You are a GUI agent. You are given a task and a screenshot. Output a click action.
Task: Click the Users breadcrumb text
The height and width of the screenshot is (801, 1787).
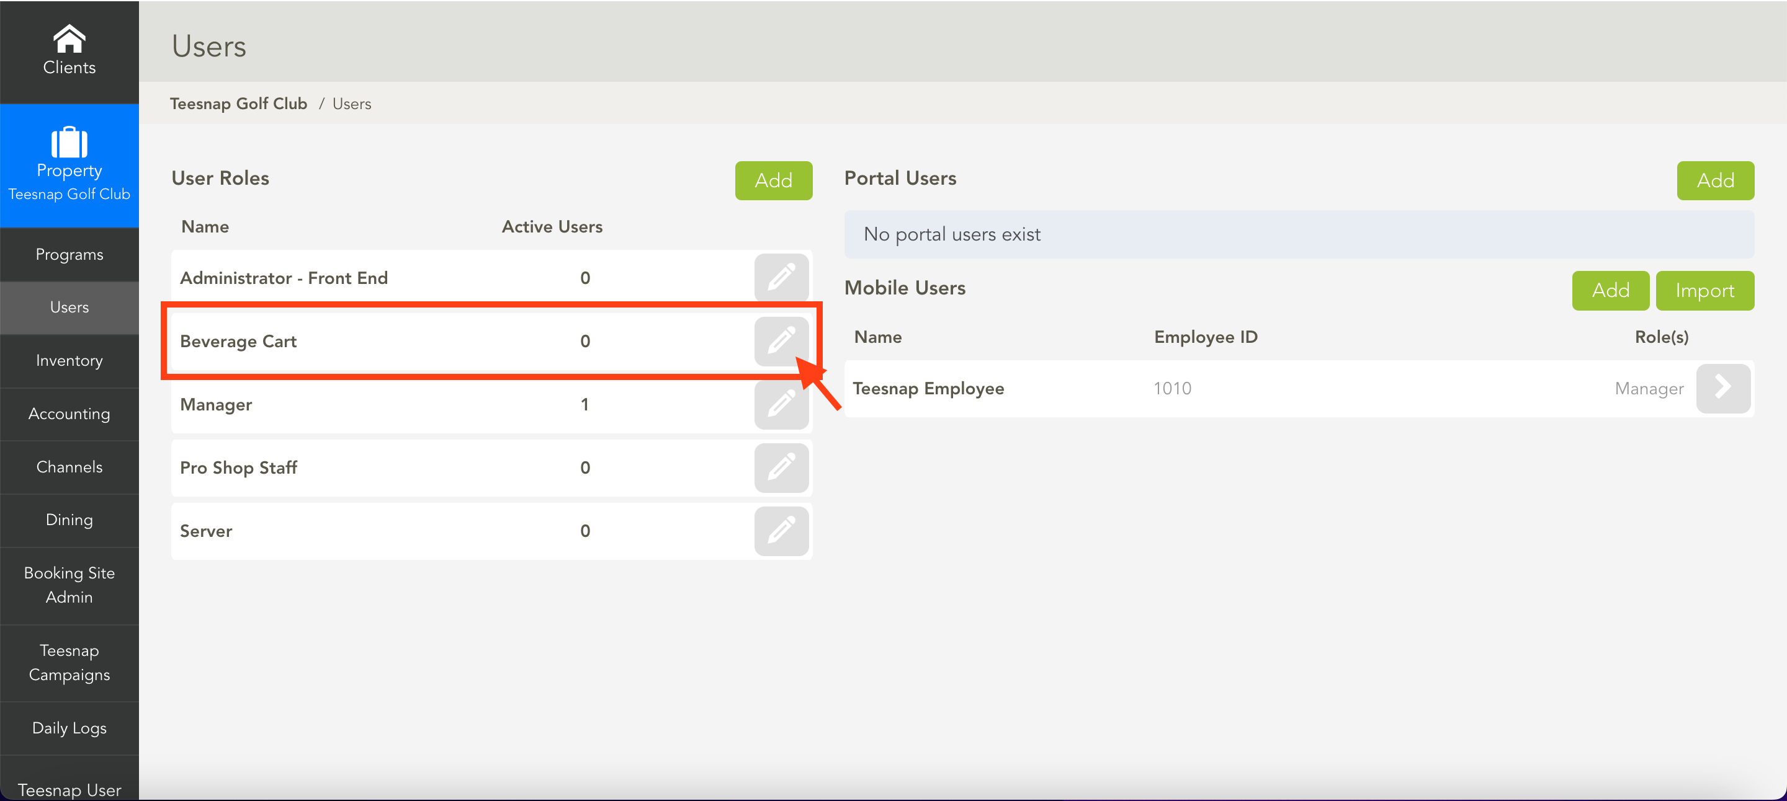pos(352,104)
